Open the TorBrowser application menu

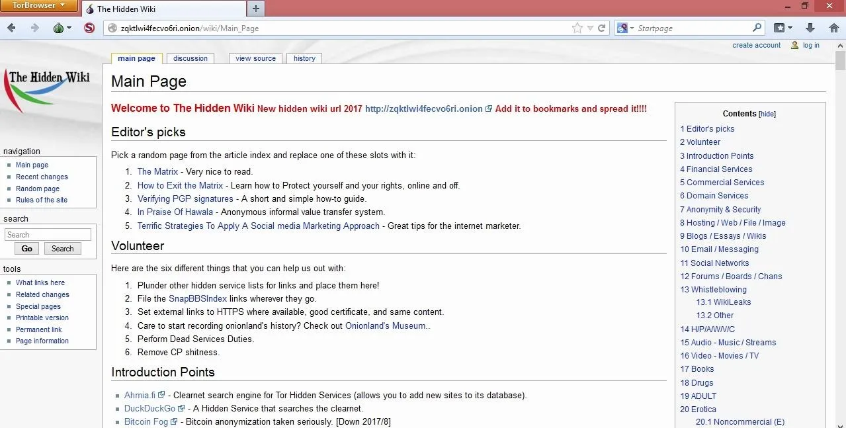(x=39, y=6)
